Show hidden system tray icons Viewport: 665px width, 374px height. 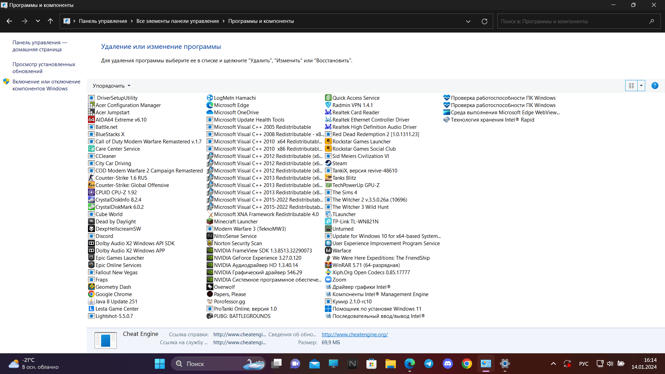(x=553, y=364)
